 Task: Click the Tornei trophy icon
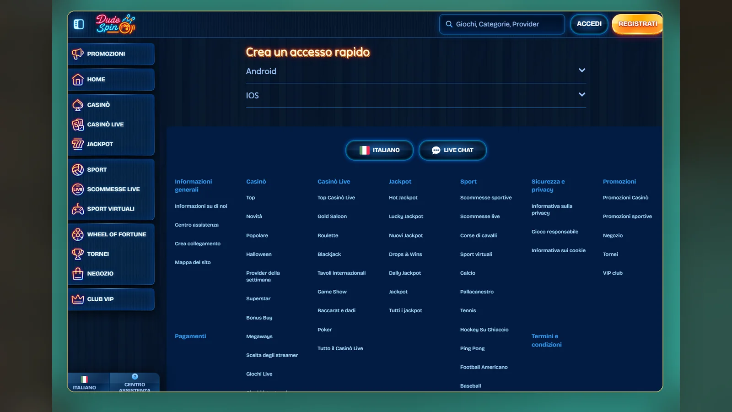[x=78, y=254]
